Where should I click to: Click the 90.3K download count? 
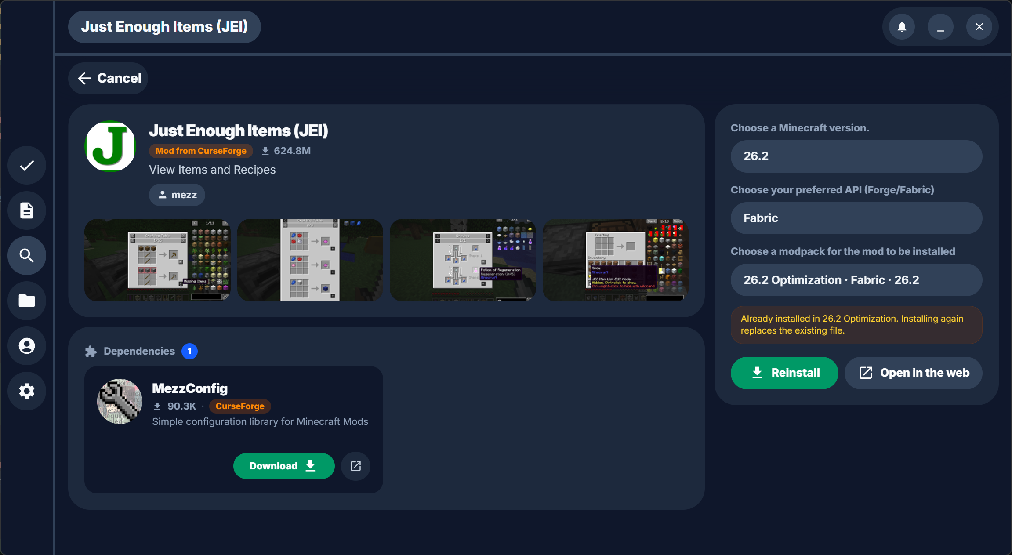175,406
